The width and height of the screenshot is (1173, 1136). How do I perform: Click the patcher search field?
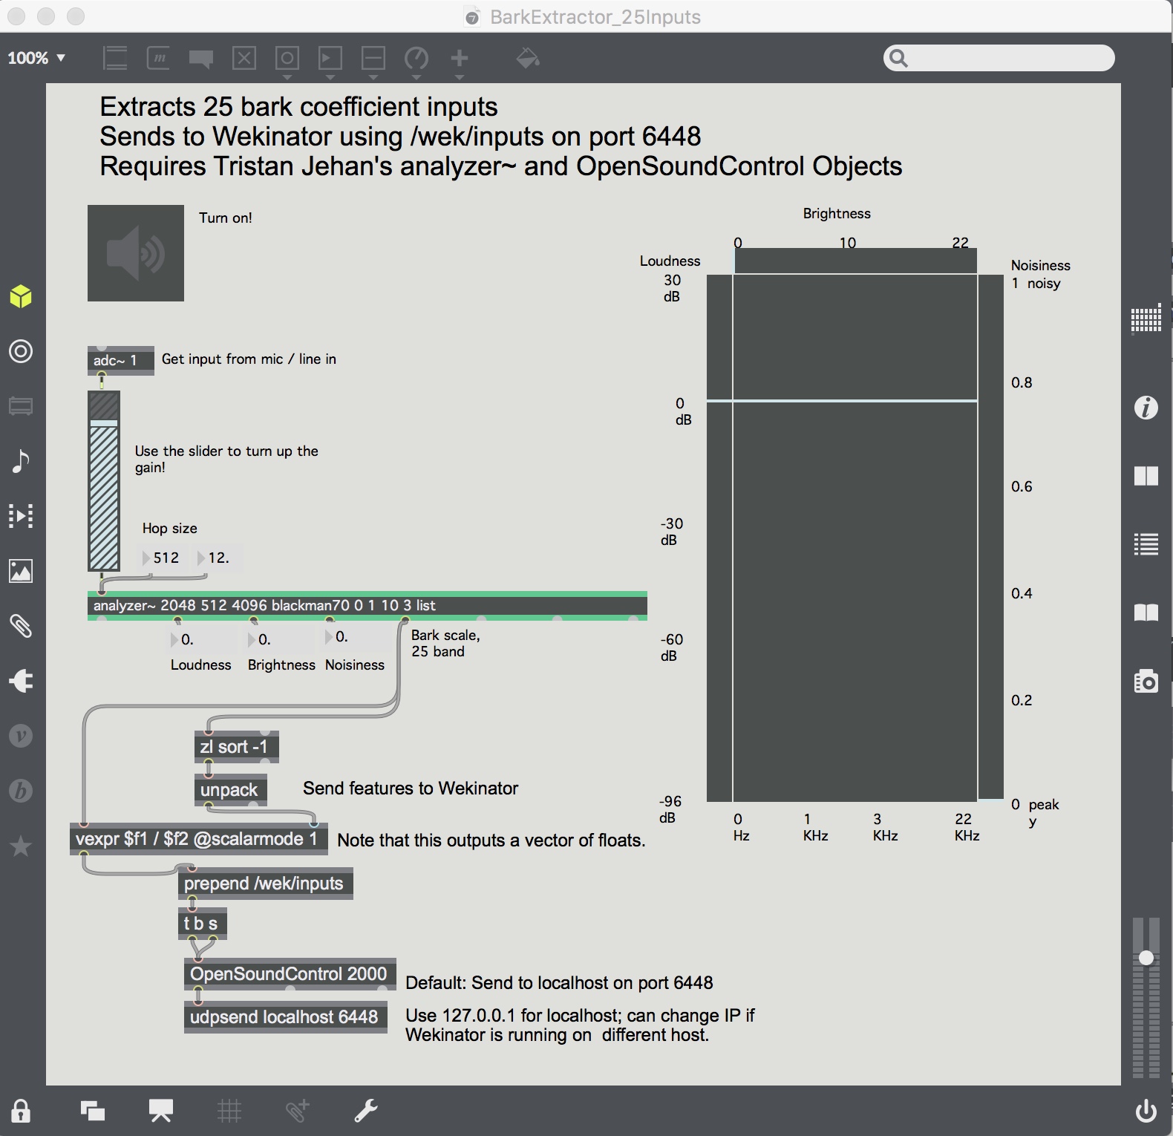[x=999, y=58]
